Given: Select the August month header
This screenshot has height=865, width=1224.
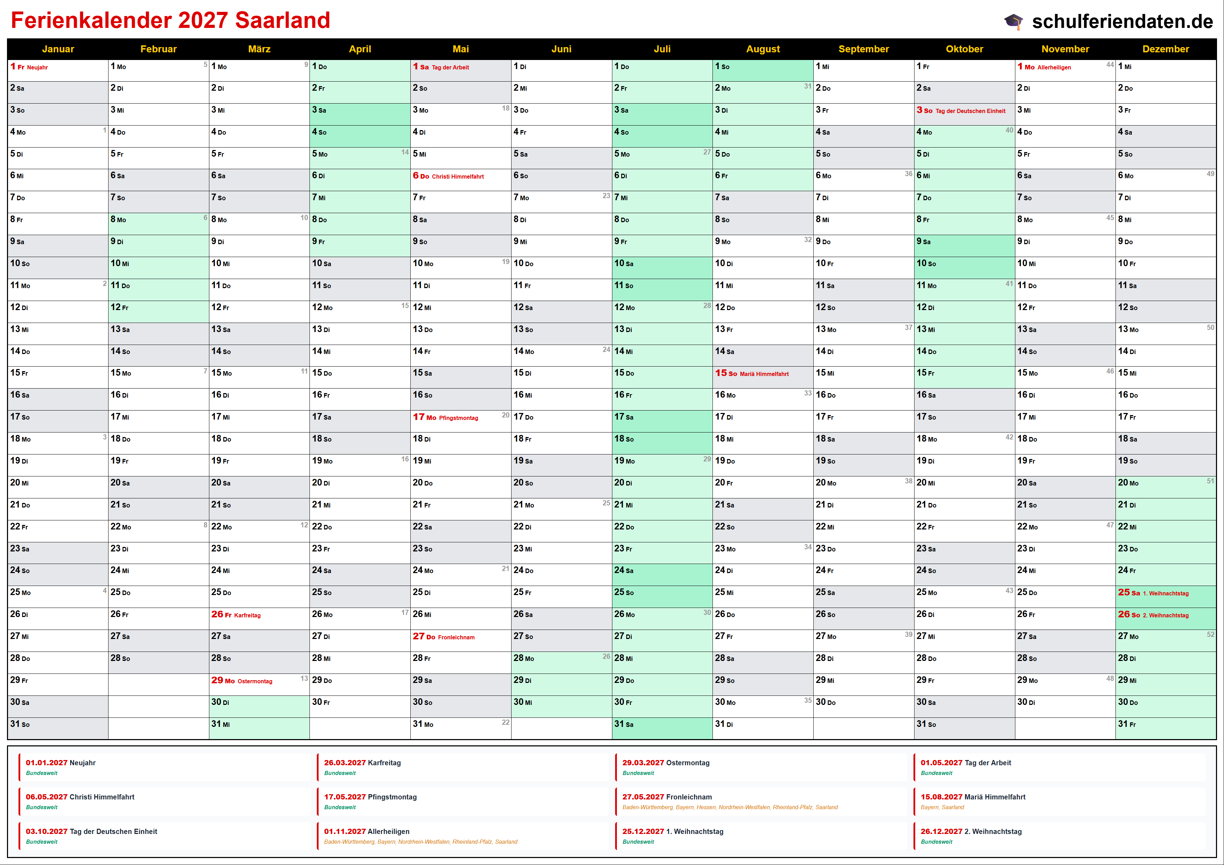Looking at the screenshot, I should point(762,49).
